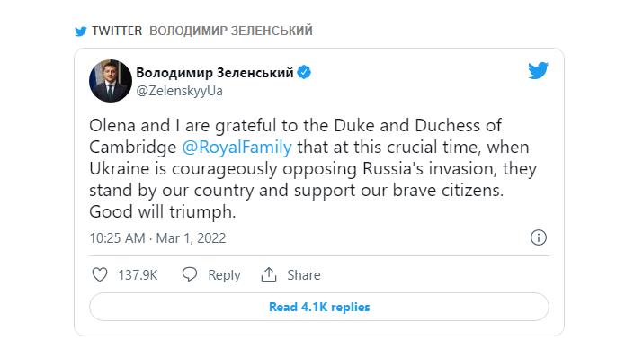Image resolution: width=643 pixels, height=340 pixels.
Task: Click the large Twitter bird logo in tweet card
Action: click(x=538, y=71)
